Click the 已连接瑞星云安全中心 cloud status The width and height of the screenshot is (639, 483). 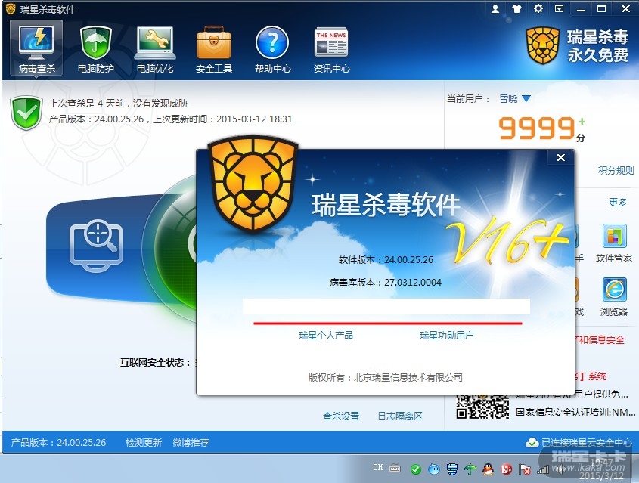coord(579,443)
